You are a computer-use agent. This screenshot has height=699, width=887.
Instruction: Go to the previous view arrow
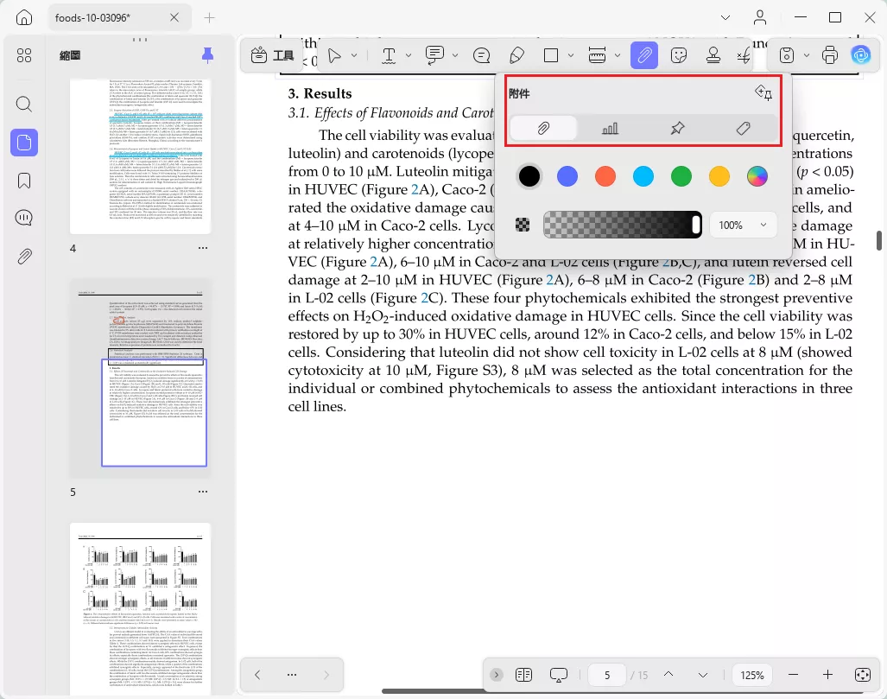257,675
